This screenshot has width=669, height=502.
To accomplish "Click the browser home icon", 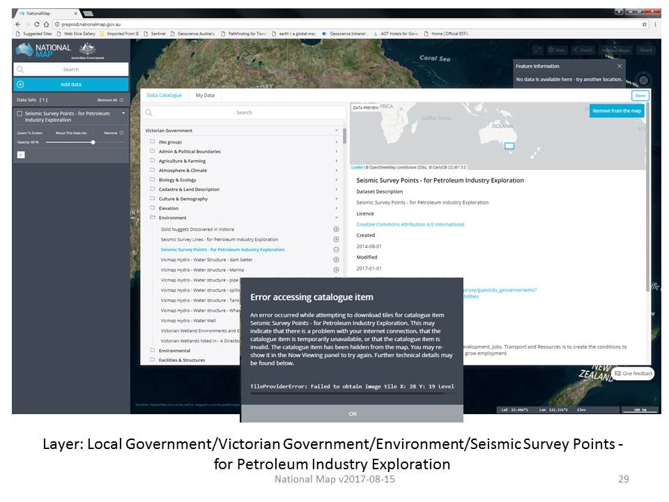I will coord(46,24).
